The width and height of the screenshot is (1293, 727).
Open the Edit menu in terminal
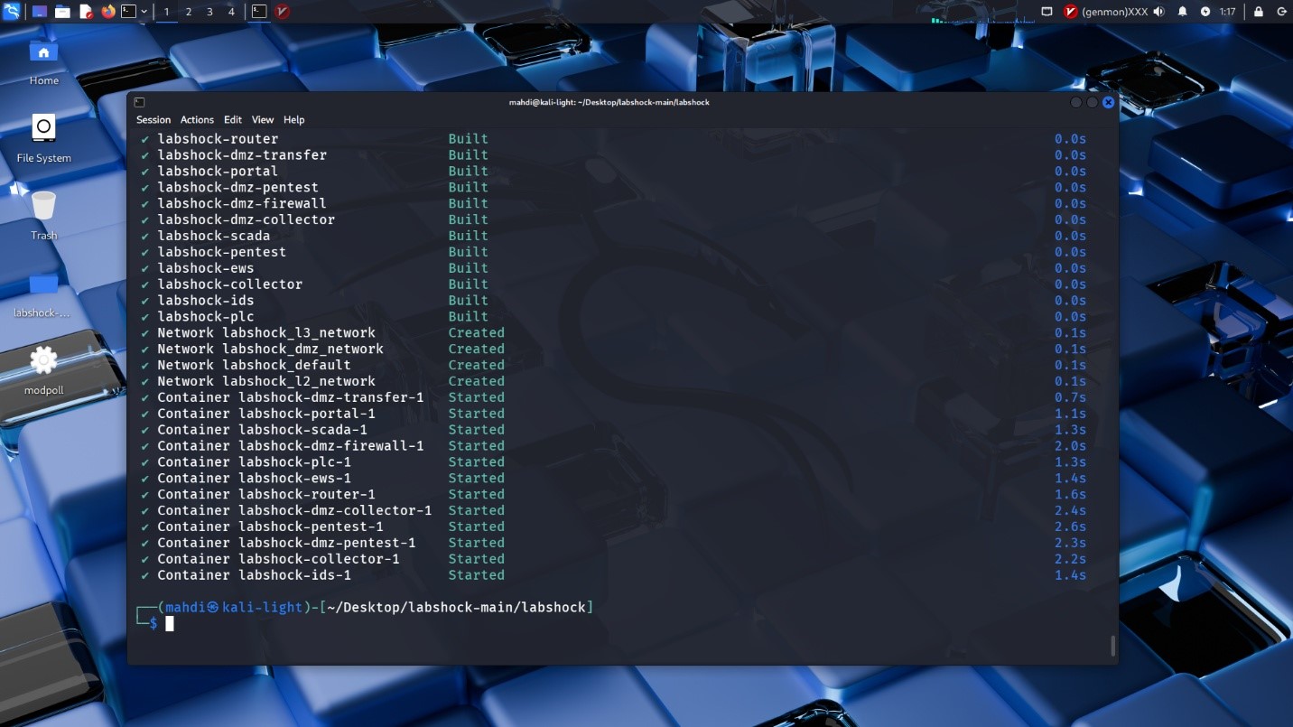233,119
